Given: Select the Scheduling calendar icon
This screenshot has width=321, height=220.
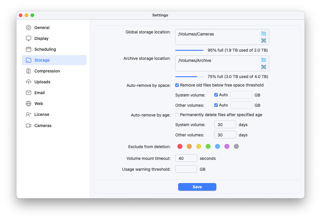Looking at the screenshot, I should pyautogui.click(x=28, y=49).
